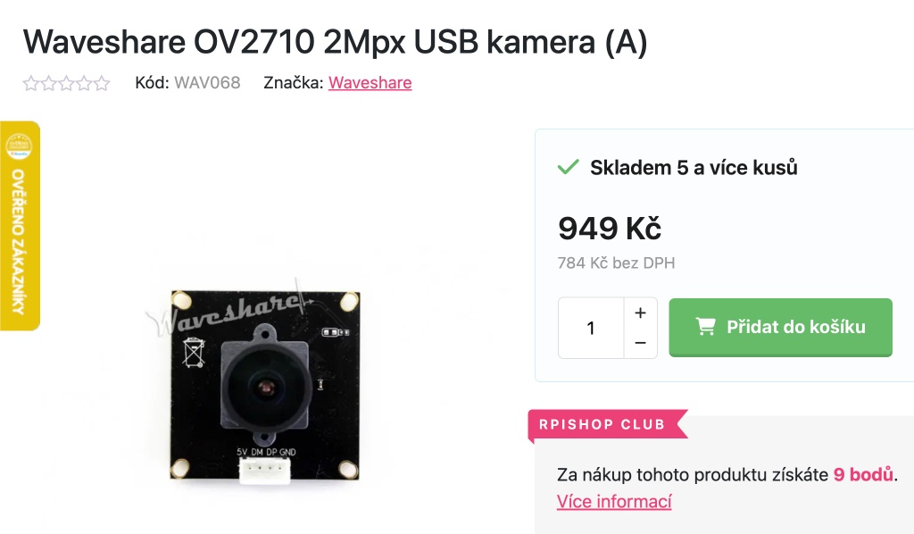Viewport: 914px width, 534px height.
Task: Click the fourth rating star
Action: pyautogui.click(x=84, y=83)
